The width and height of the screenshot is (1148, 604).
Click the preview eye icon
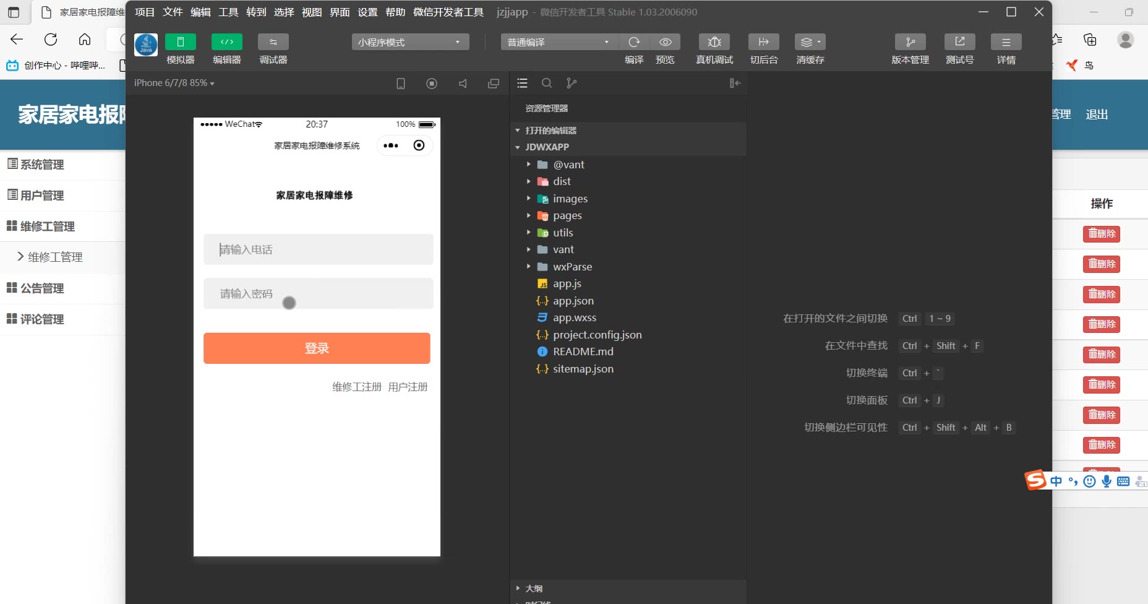(x=666, y=42)
